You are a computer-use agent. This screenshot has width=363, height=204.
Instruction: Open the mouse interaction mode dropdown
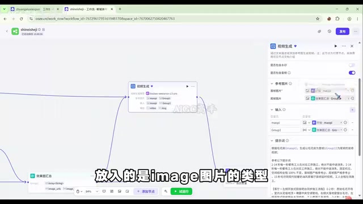click(x=79, y=192)
